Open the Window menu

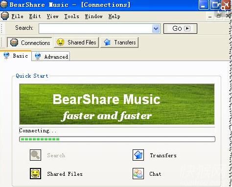pos(93,16)
